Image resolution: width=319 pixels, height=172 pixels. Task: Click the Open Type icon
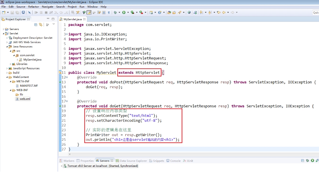(x=169, y=12)
